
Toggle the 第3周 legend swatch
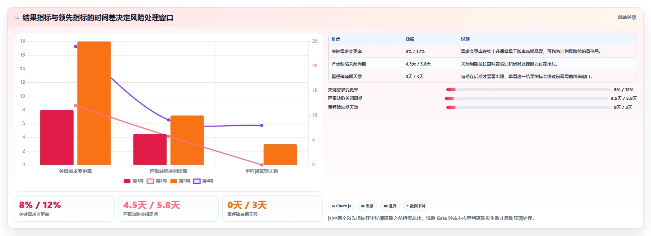(x=173, y=181)
